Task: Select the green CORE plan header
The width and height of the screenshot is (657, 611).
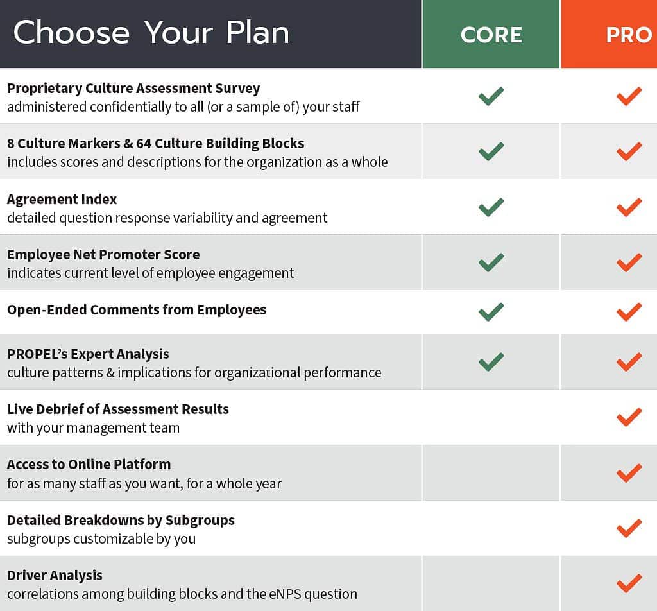Action: click(491, 34)
